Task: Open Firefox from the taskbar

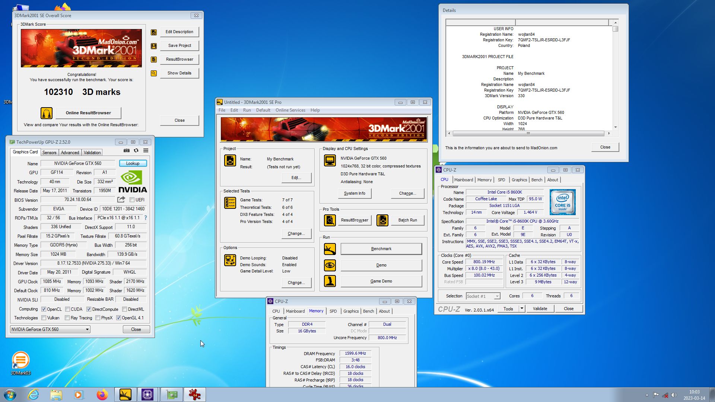Action: click(x=102, y=395)
